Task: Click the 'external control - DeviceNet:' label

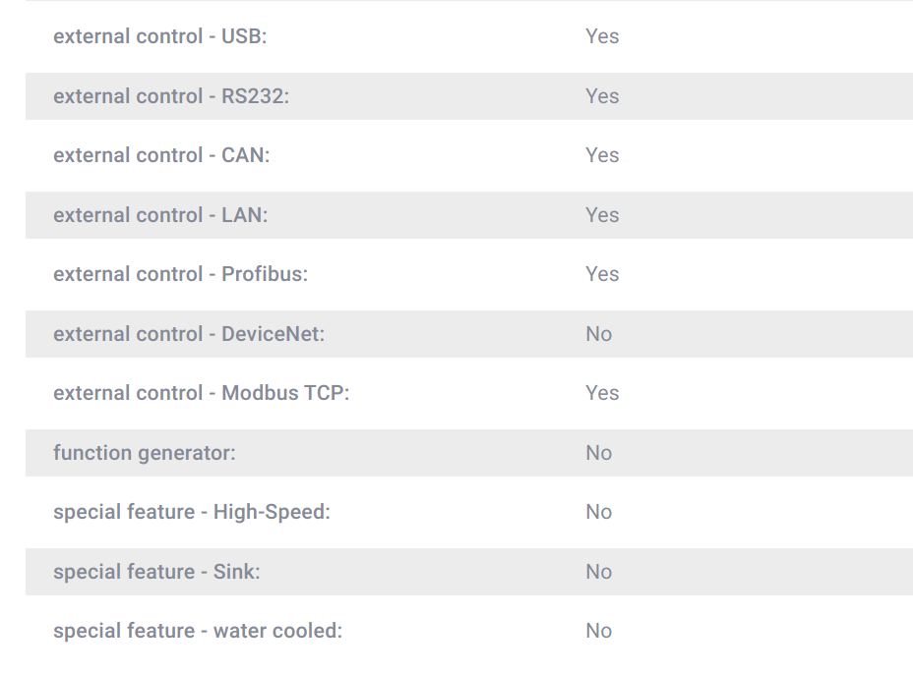Action: click(189, 334)
